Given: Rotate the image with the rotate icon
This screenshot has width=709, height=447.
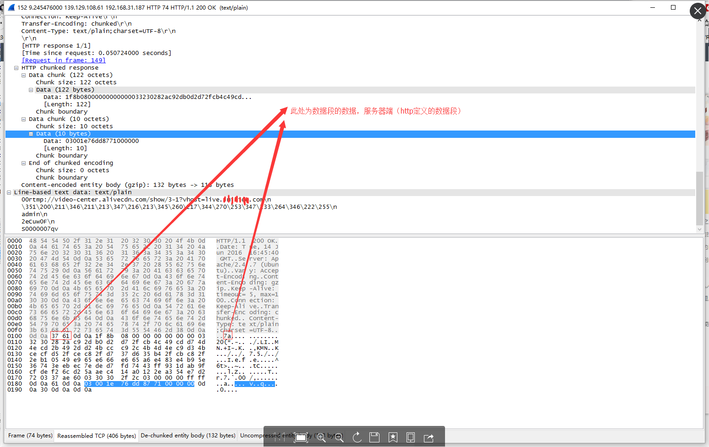Looking at the screenshot, I should (x=357, y=437).
